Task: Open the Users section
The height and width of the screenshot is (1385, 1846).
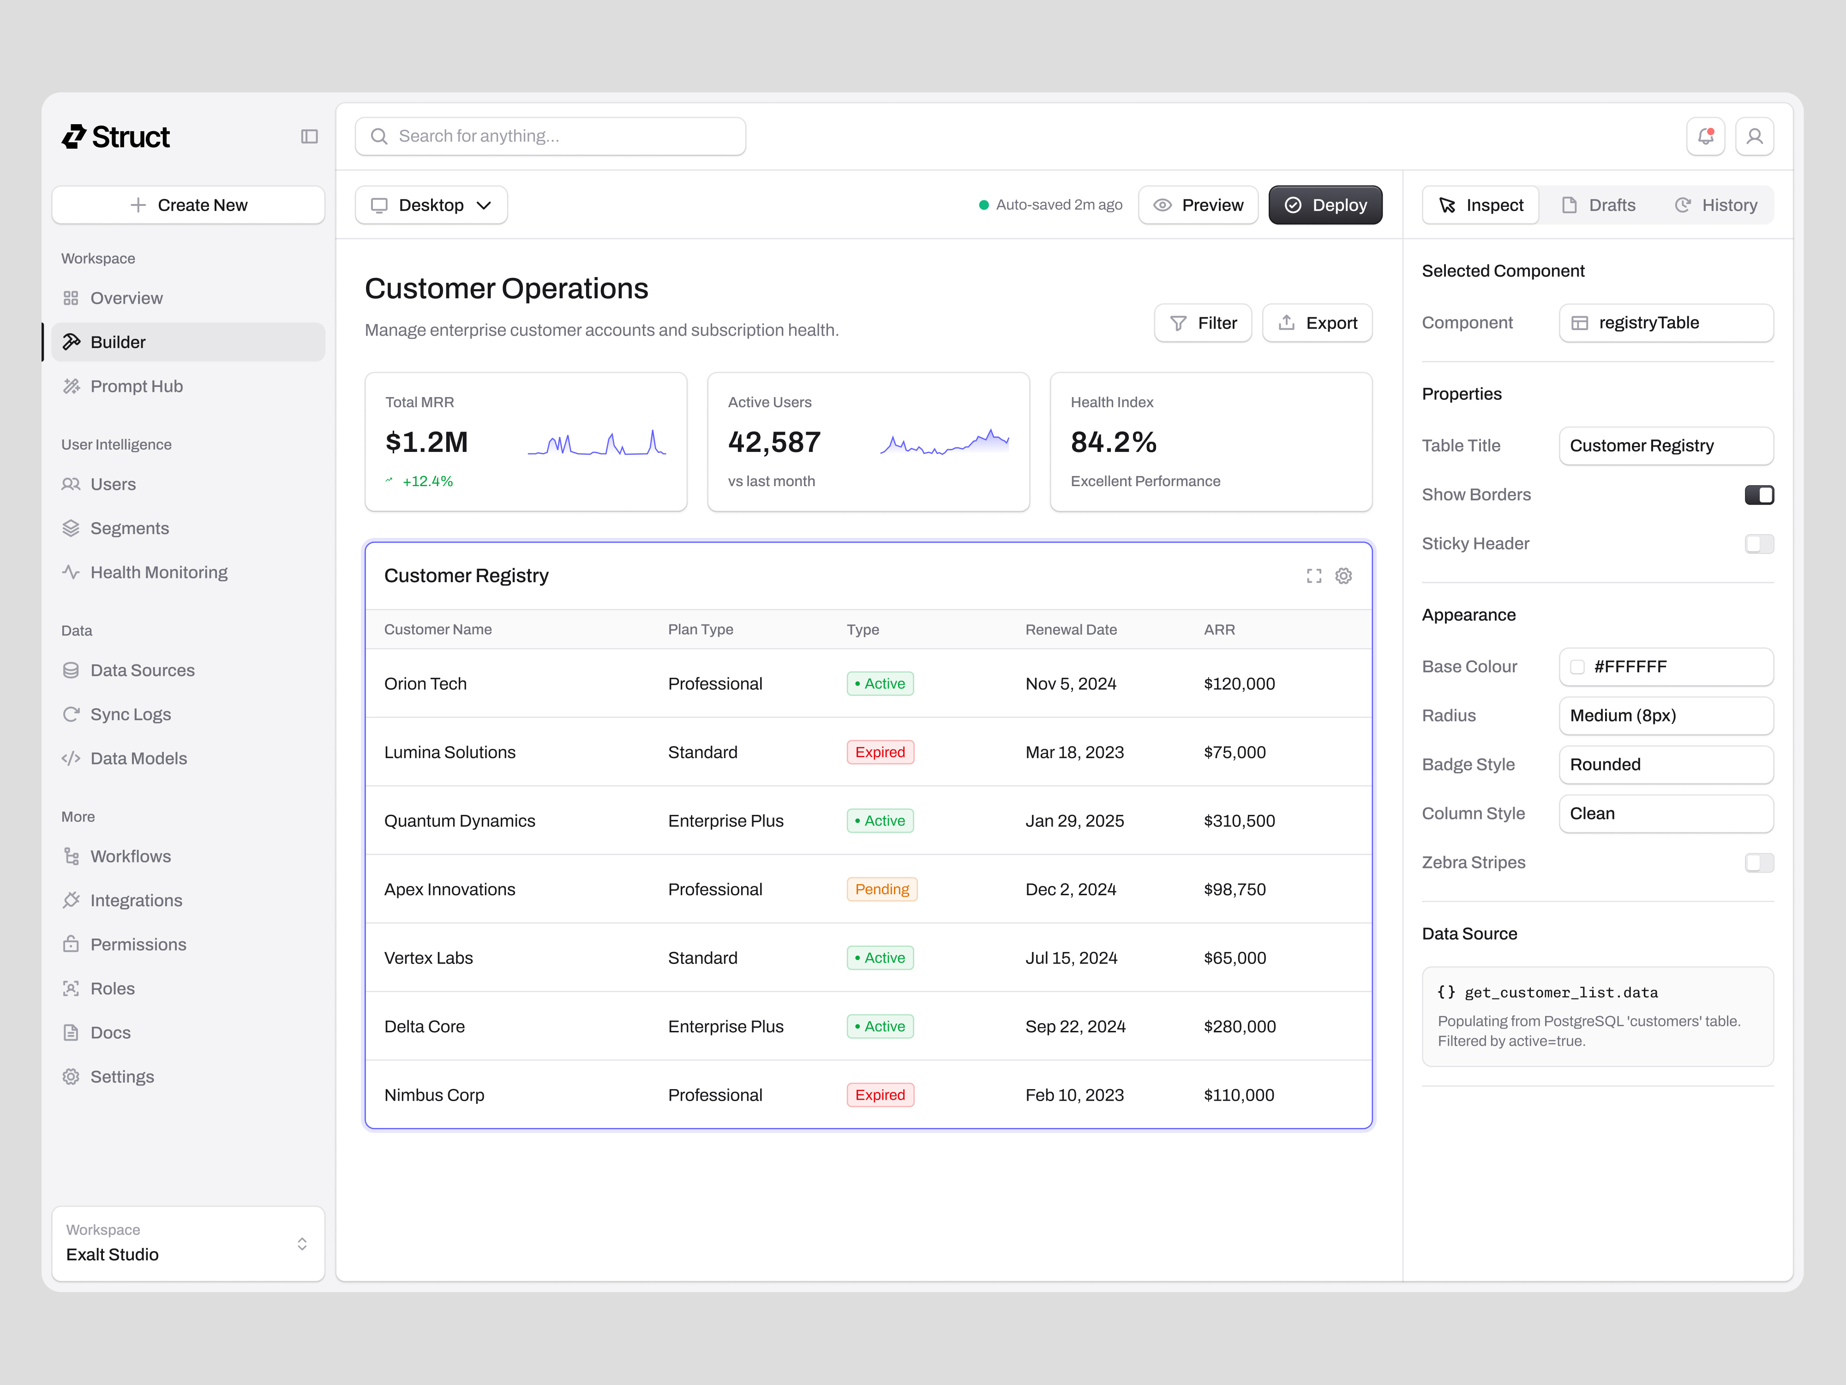Action: pos(189,484)
